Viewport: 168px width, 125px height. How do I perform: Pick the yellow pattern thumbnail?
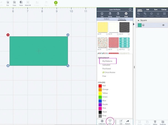coord(103,27)
